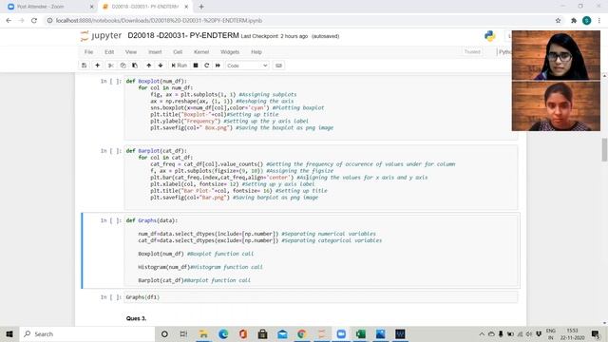This screenshot has width=608, height=342.
Task: Insert a new cell below
Action: tap(97, 66)
